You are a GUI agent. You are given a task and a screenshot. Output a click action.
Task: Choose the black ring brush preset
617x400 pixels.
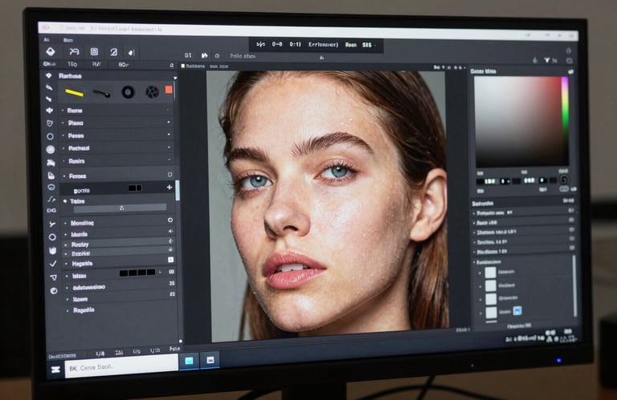click(128, 92)
